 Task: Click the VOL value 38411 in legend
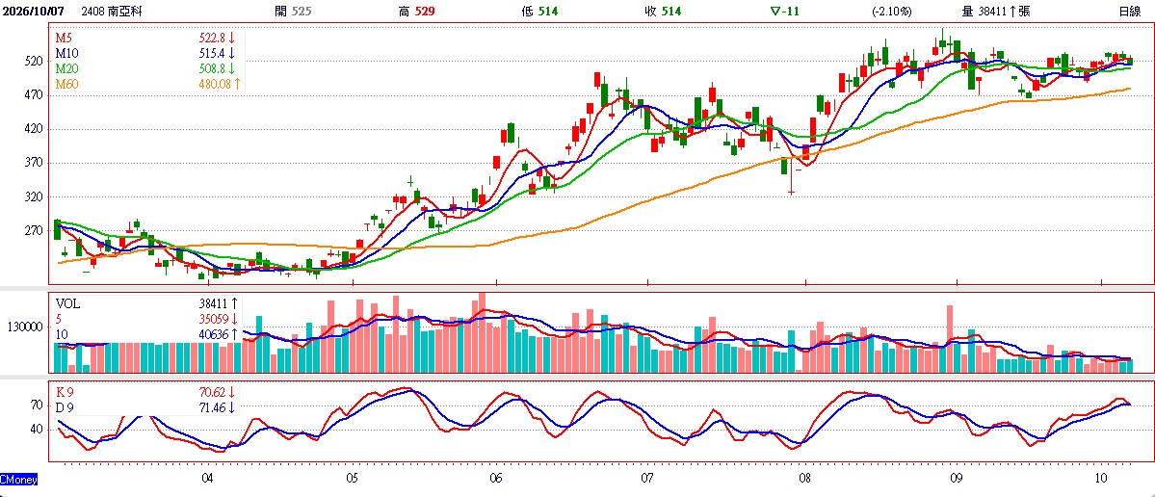(213, 302)
